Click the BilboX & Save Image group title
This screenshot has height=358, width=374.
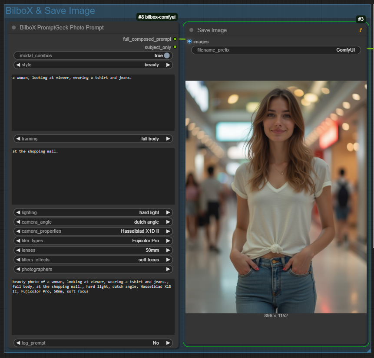50,11
